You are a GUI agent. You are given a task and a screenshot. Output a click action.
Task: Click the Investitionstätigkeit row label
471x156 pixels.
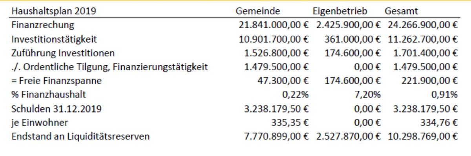[55, 39]
